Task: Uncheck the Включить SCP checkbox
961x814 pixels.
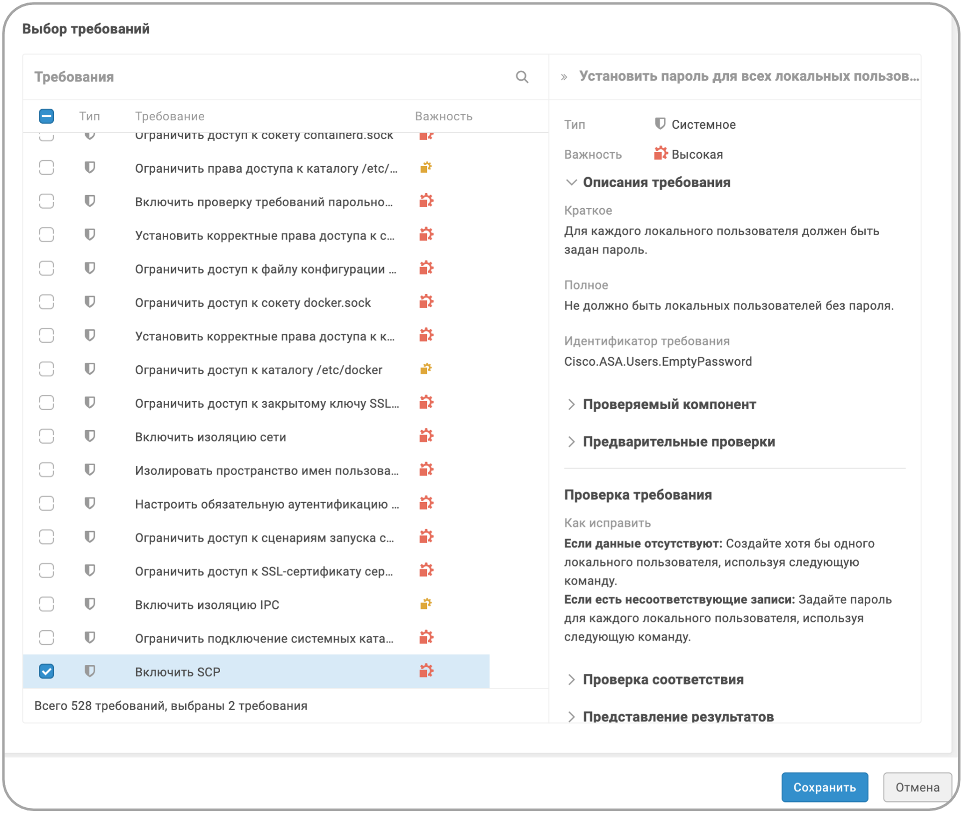Action: (x=46, y=671)
